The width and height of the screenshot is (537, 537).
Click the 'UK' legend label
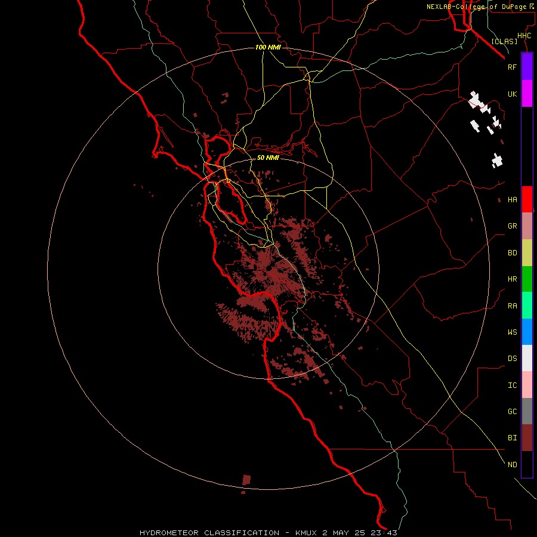(x=513, y=94)
